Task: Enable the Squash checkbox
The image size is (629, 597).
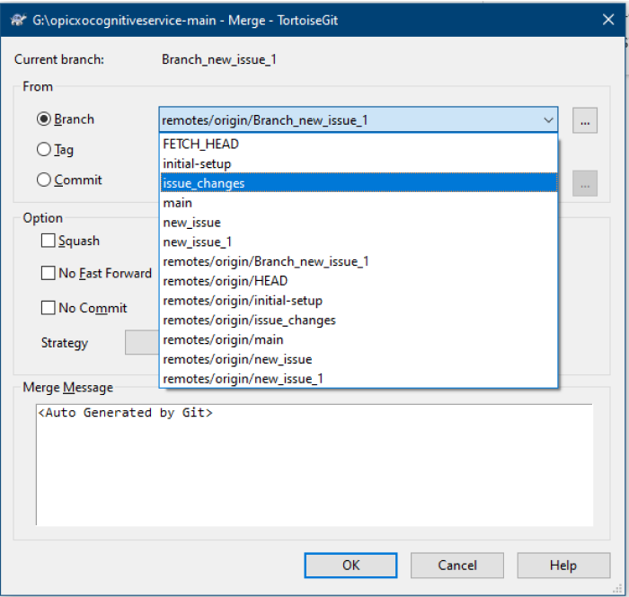Action: [x=49, y=241]
